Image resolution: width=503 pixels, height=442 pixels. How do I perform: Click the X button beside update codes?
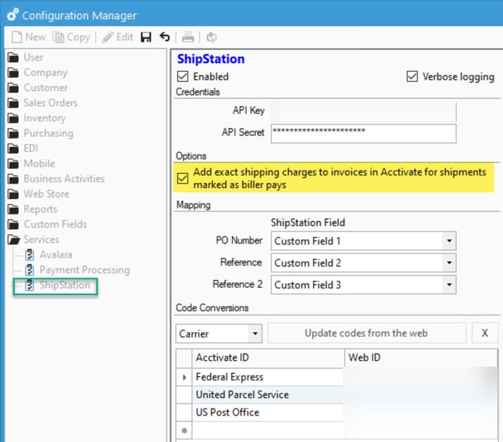(485, 333)
